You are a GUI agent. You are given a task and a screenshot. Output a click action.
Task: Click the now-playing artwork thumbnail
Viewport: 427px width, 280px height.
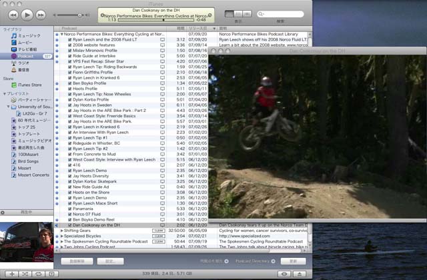27,242
